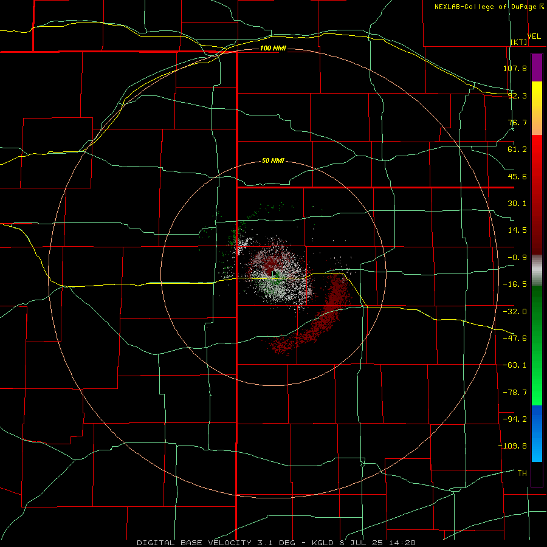Pick the gray segment of the velocity color bar
This screenshot has height=547, width=547.
coord(537,270)
